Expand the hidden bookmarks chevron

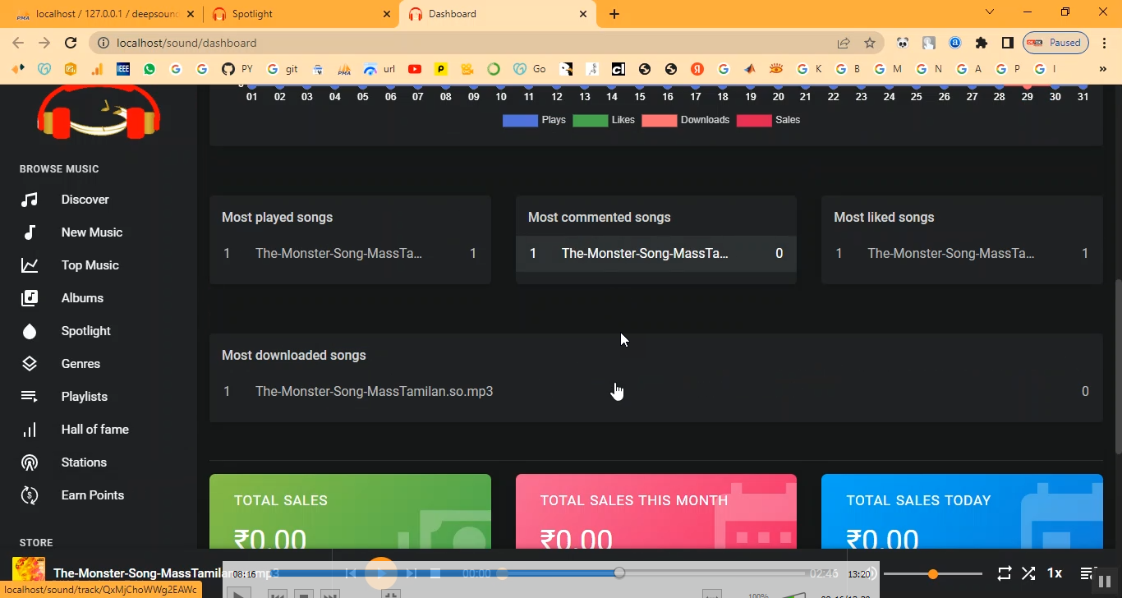(x=1103, y=69)
